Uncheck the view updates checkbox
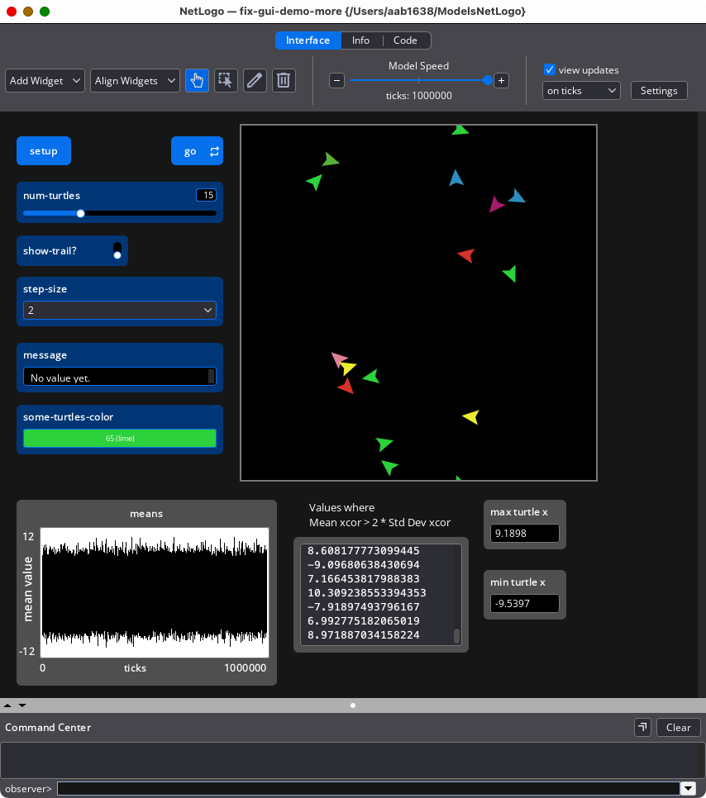Screen dimensions: 706x798 (x=550, y=70)
